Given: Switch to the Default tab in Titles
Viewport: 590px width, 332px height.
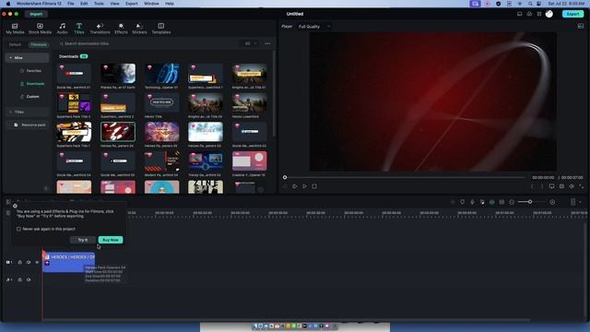Looking at the screenshot, I should coord(15,44).
